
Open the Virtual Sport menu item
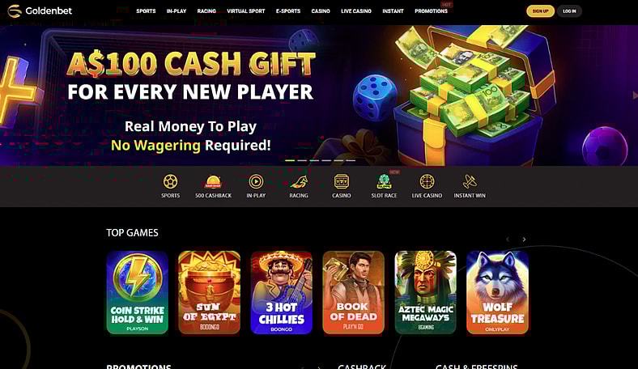[246, 11]
